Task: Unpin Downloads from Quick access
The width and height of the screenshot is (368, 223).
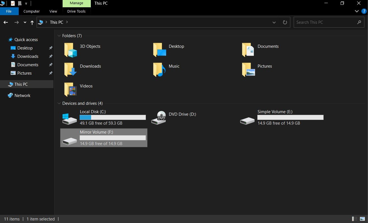Action: (51, 56)
